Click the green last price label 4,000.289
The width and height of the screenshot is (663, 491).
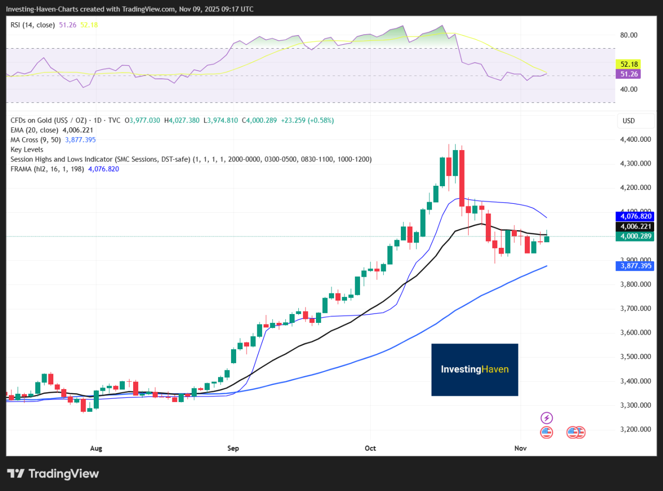(635, 236)
